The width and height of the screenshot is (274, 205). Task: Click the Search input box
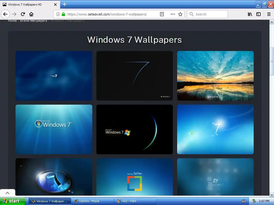[207, 14]
